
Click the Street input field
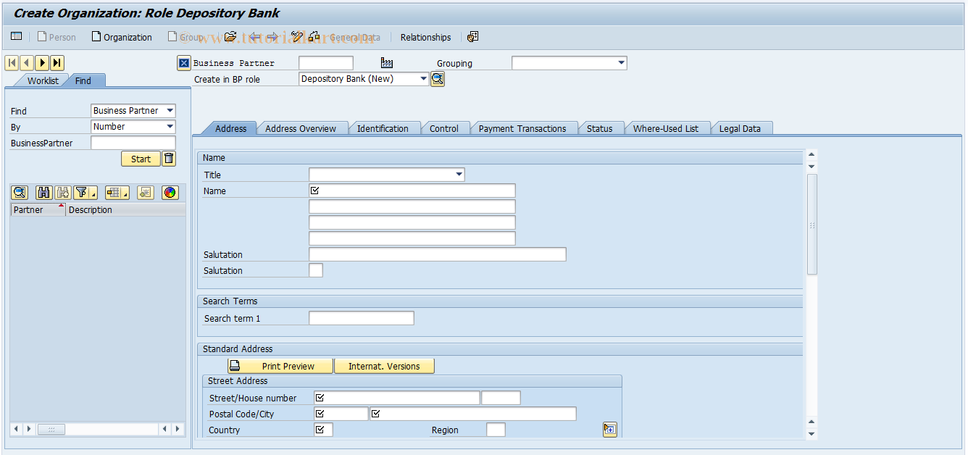coord(397,398)
